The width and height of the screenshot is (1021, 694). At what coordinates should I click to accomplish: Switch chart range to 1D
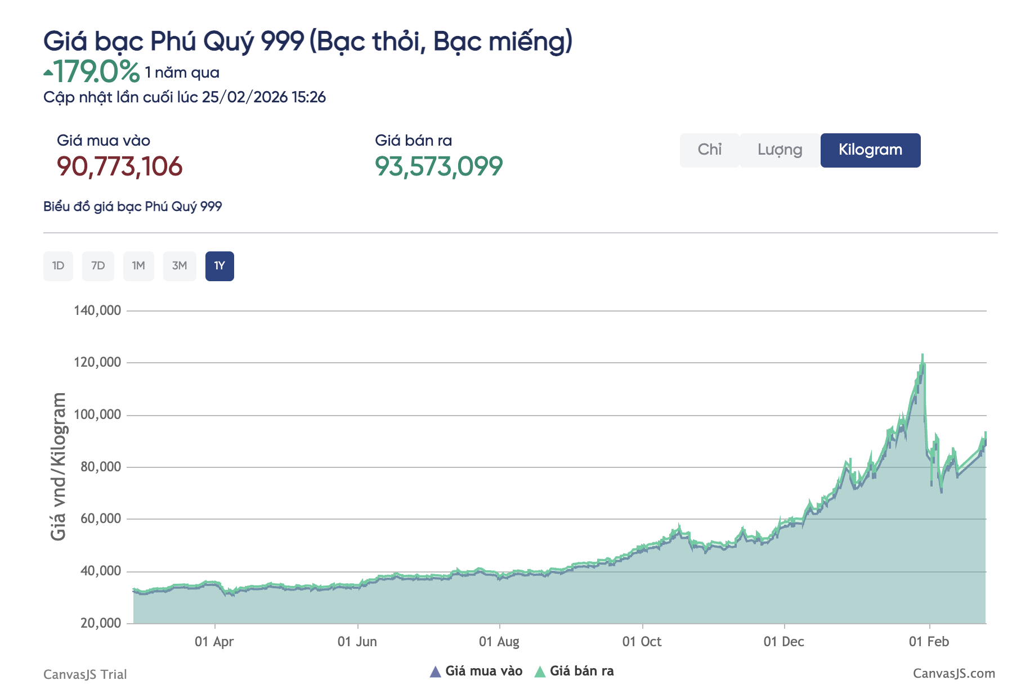pos(58,265)
